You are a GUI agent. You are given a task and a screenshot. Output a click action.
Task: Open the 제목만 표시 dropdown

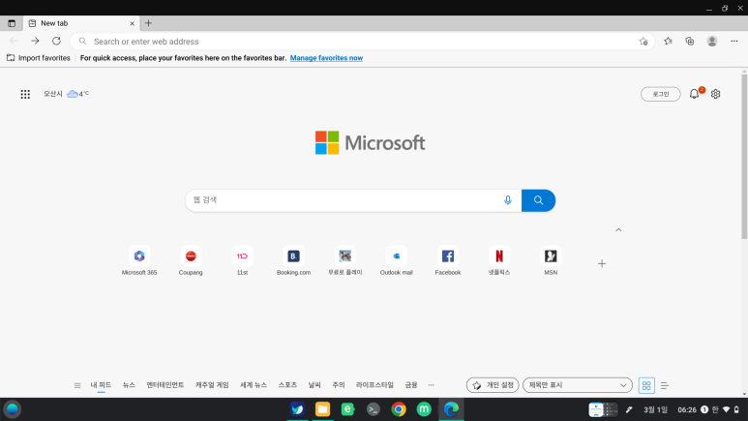[578, 385]
